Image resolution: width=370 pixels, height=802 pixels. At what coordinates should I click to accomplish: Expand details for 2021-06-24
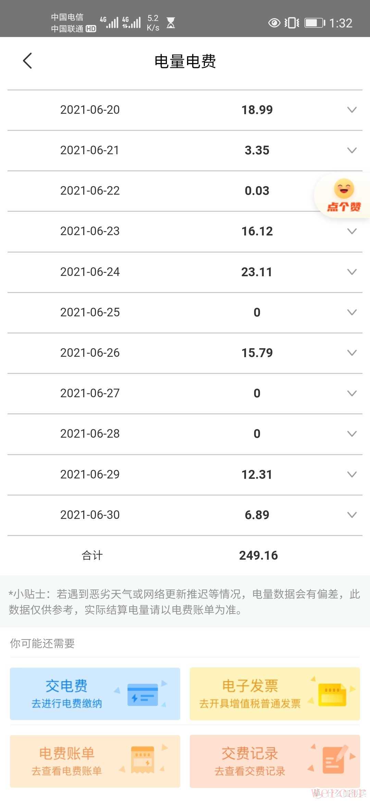(352, 272)
